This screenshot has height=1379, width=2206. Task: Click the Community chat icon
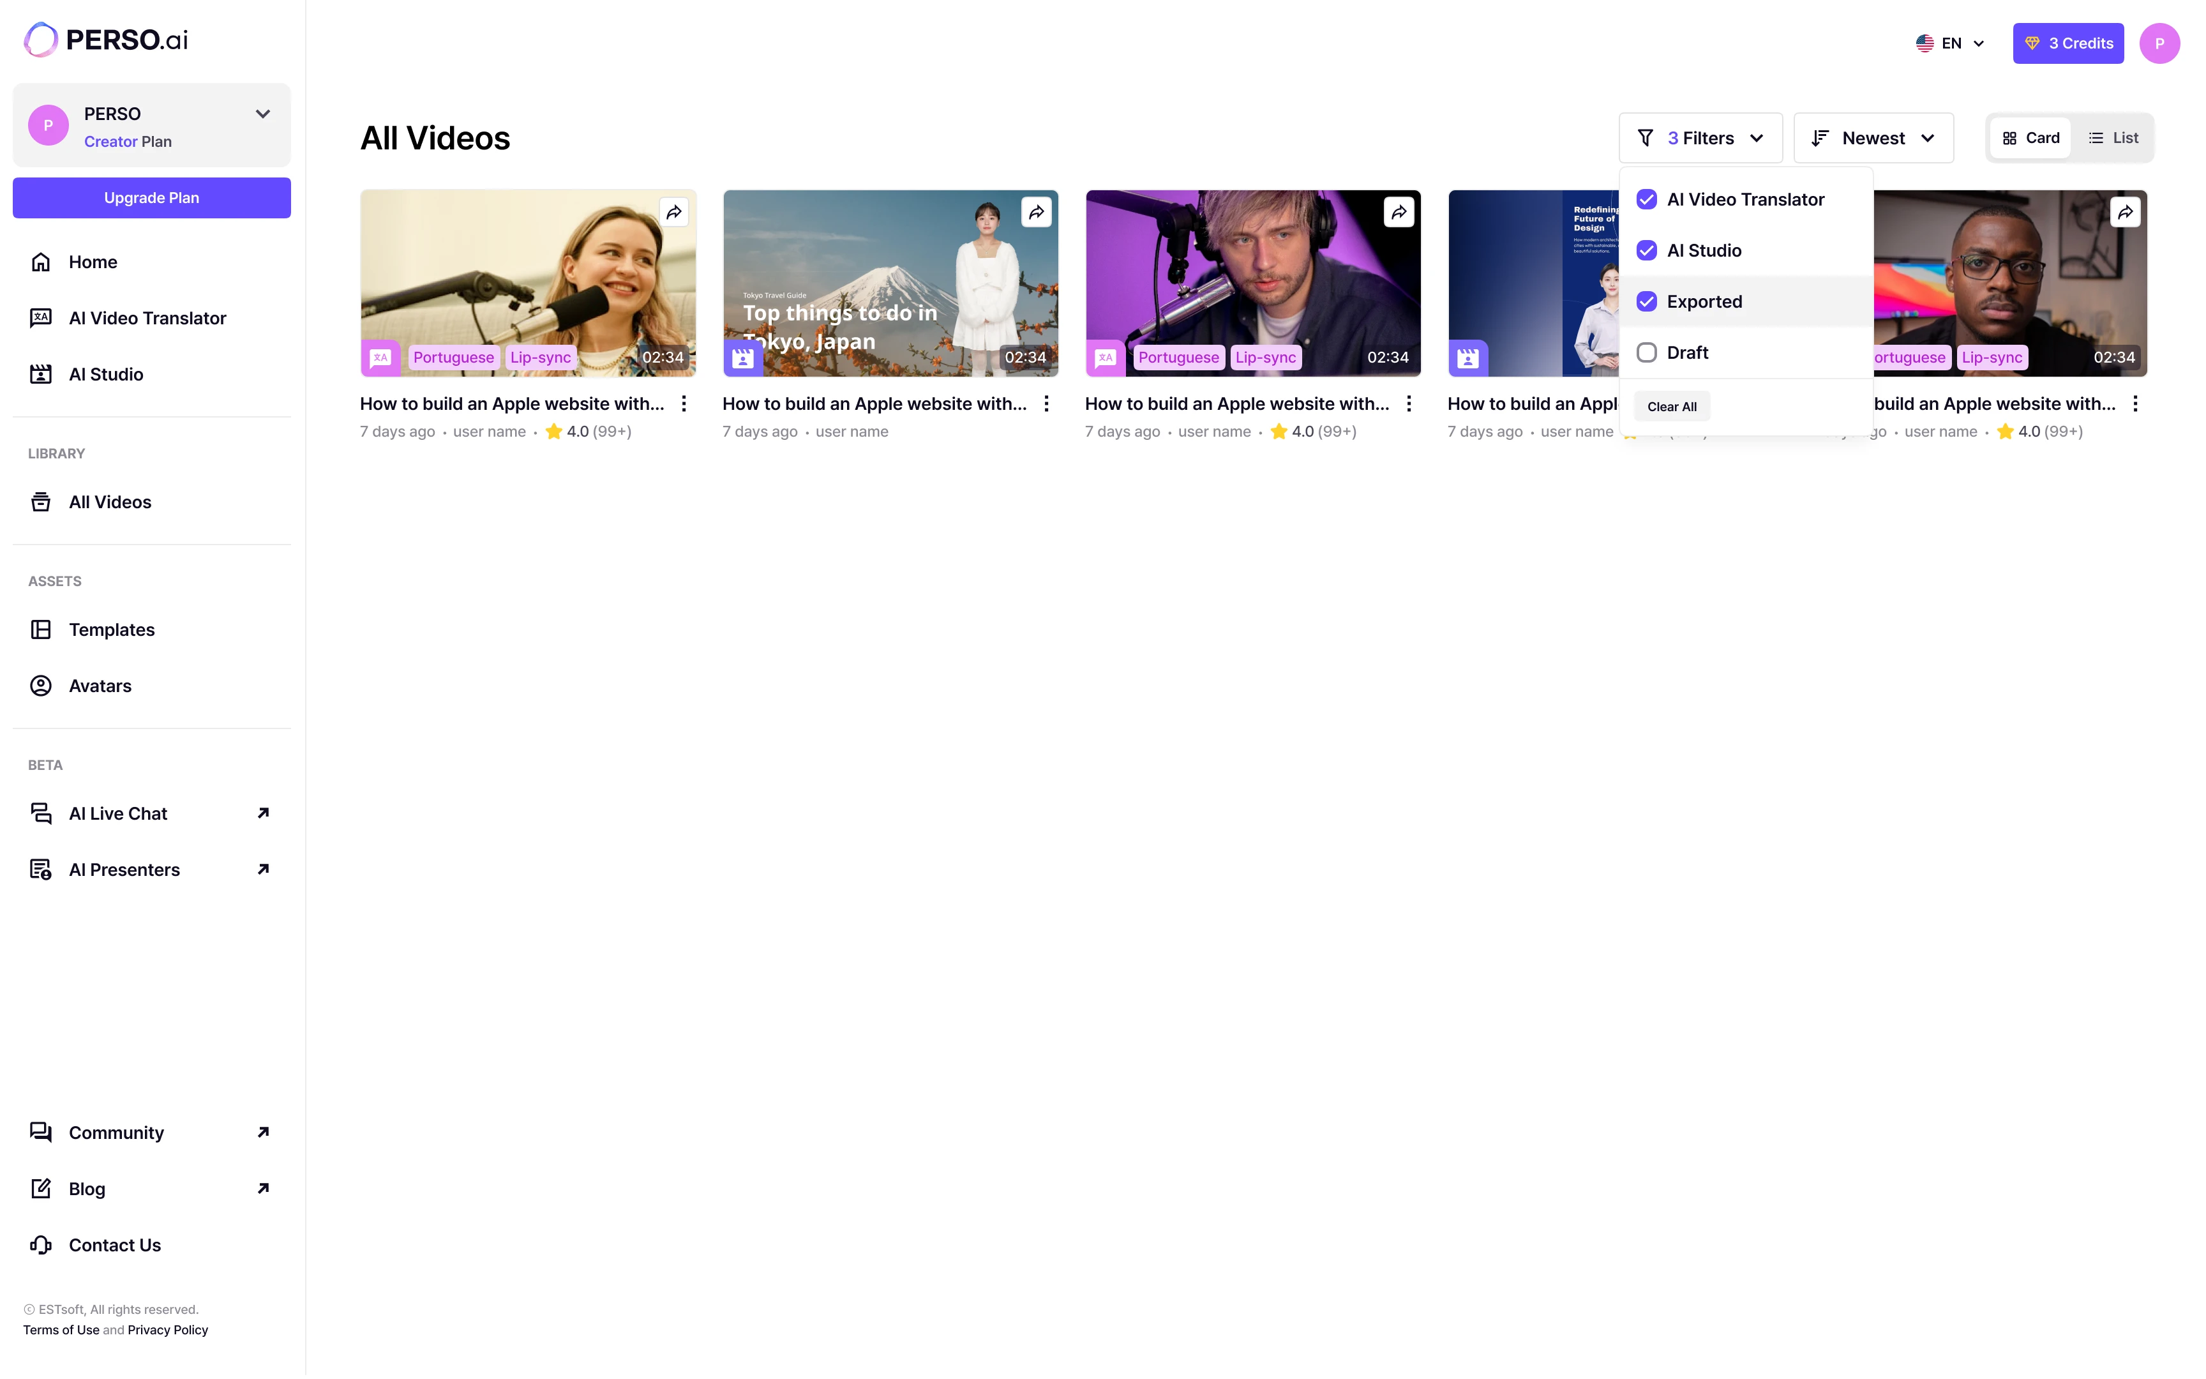(41, 1133)
